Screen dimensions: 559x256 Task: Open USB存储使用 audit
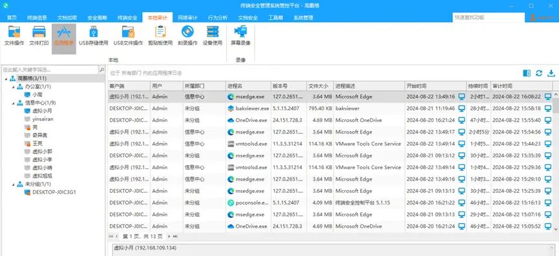94,36
